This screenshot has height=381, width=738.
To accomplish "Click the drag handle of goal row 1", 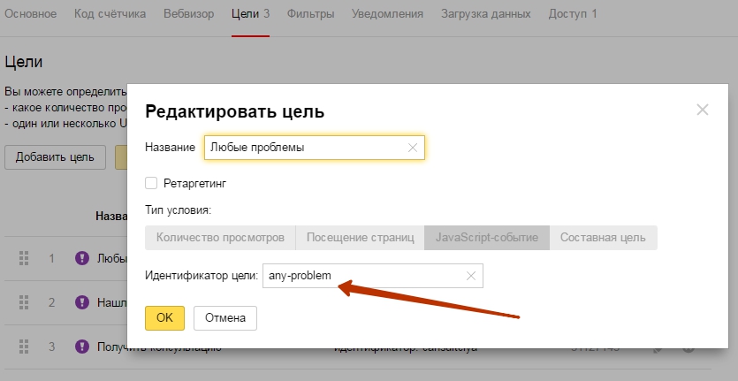I will [24, 258].
